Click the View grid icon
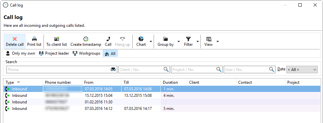The image size is (323, 123). coord(208,39)
